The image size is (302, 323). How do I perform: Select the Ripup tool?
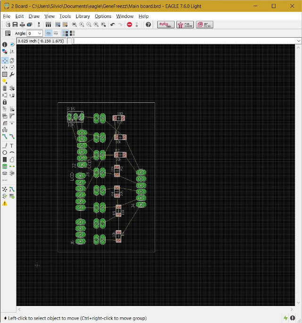pos(12,136)
